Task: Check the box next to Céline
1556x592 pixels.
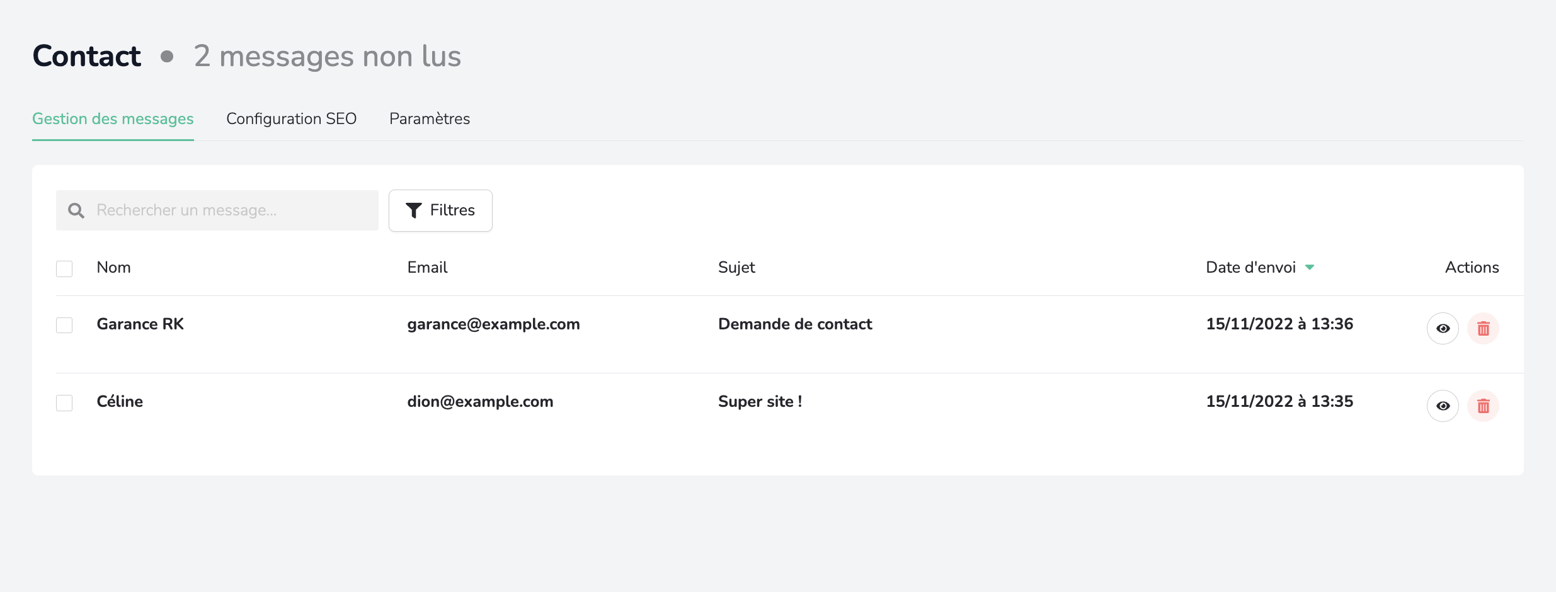Action: [64, 402]
